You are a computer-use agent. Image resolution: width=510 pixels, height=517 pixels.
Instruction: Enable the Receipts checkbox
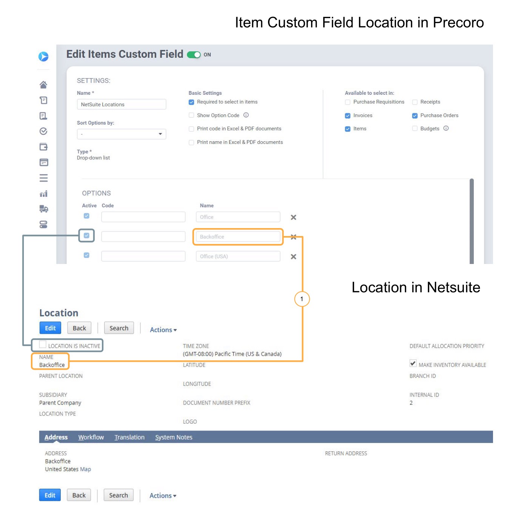point(415,102)
